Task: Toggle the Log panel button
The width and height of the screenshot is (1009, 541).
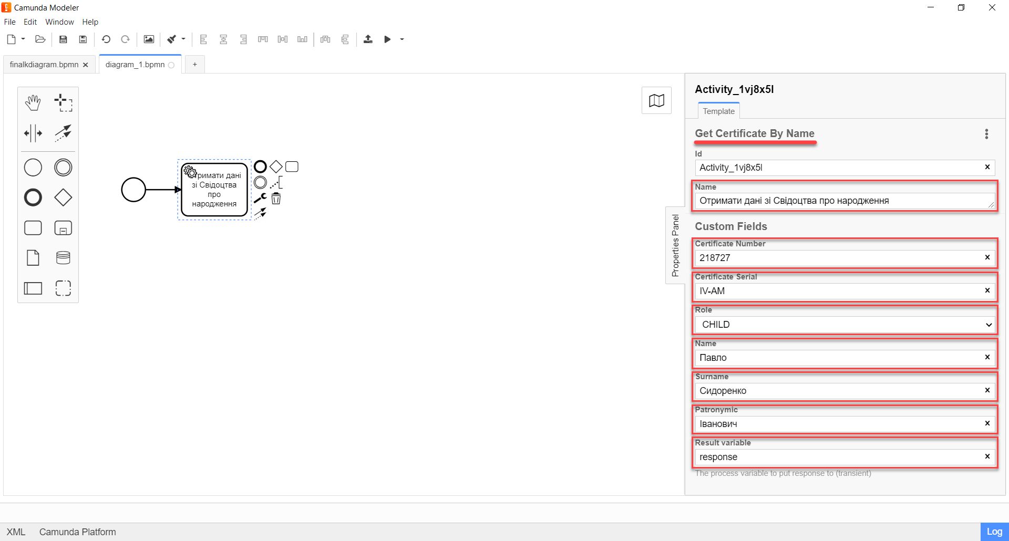Action: click(x=994, y=532)
